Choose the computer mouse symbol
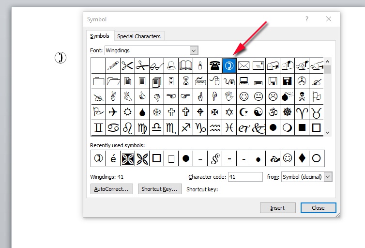Viewport: 365px width, 248px height. [214, 81]
